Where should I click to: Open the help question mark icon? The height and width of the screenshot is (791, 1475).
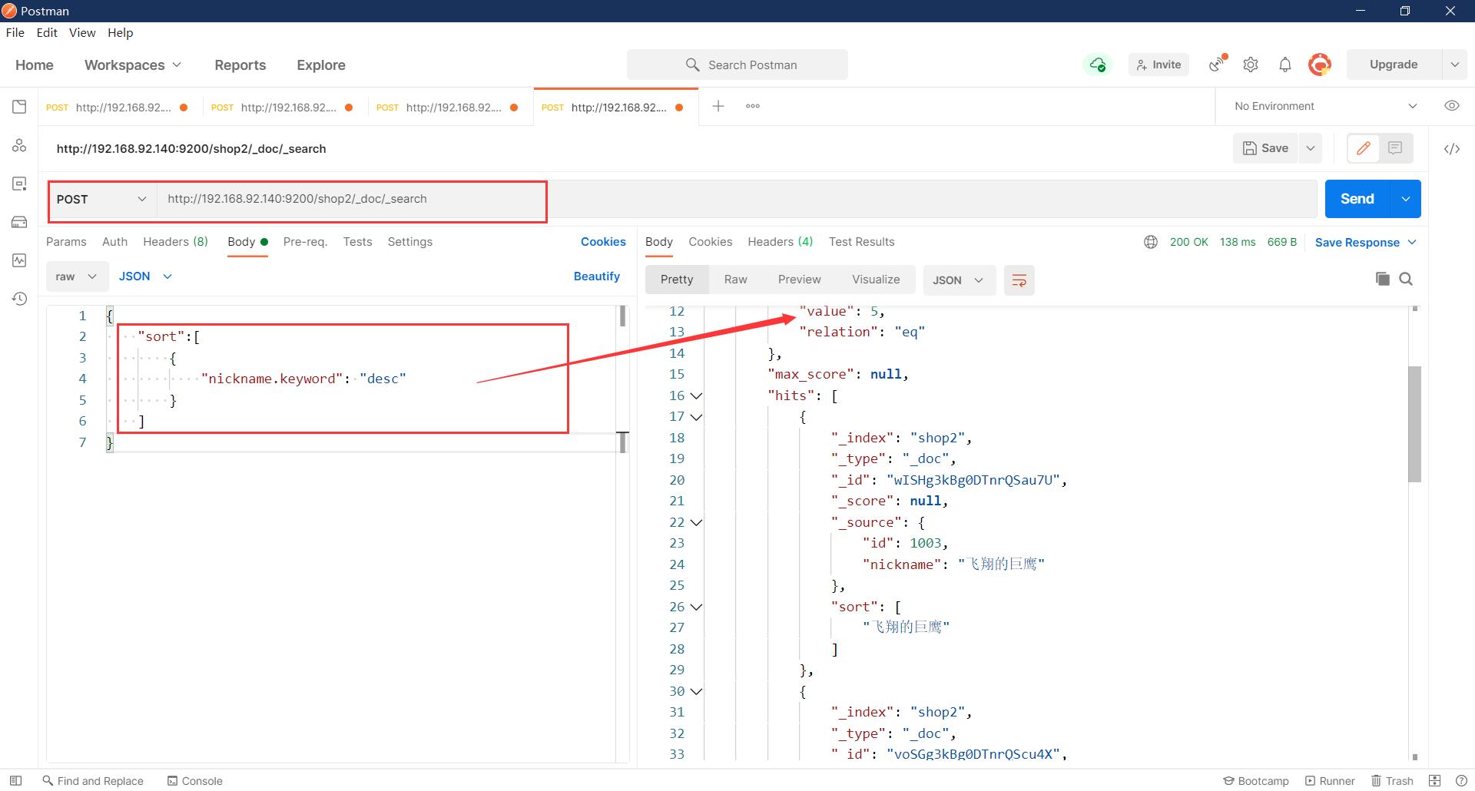click(1461, 781)
